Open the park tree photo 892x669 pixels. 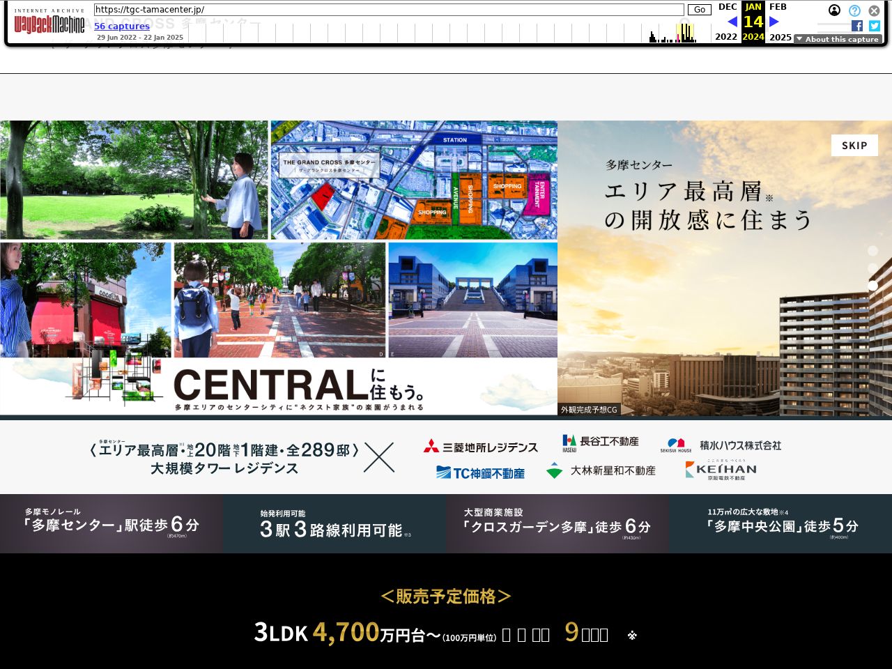point(134,180)
